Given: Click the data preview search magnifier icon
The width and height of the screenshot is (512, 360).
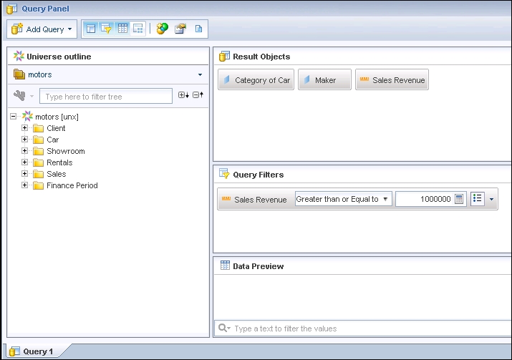Looking at the screenshot, I should tap(224, 328).
